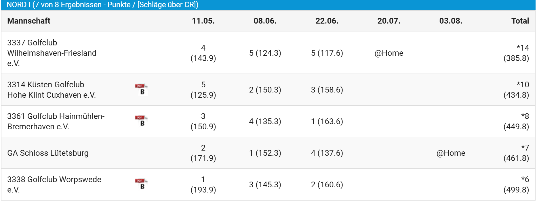Open PDF icon for Golfclub Hainmühlen-Bremerhaven
The height and width of the screenshot is (204, 537).
click(141, 121)
